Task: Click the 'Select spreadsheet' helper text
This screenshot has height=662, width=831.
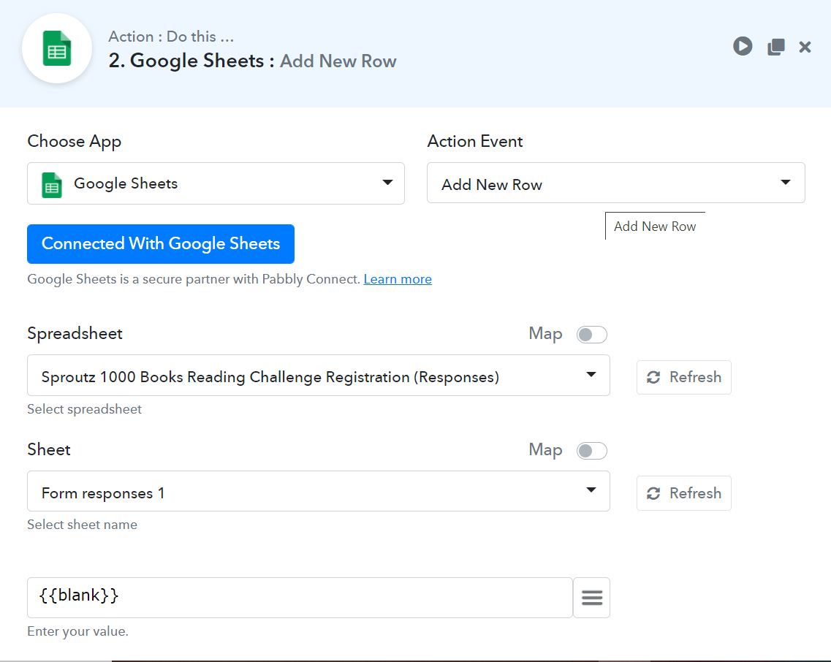Action: (x=84, y=409)
